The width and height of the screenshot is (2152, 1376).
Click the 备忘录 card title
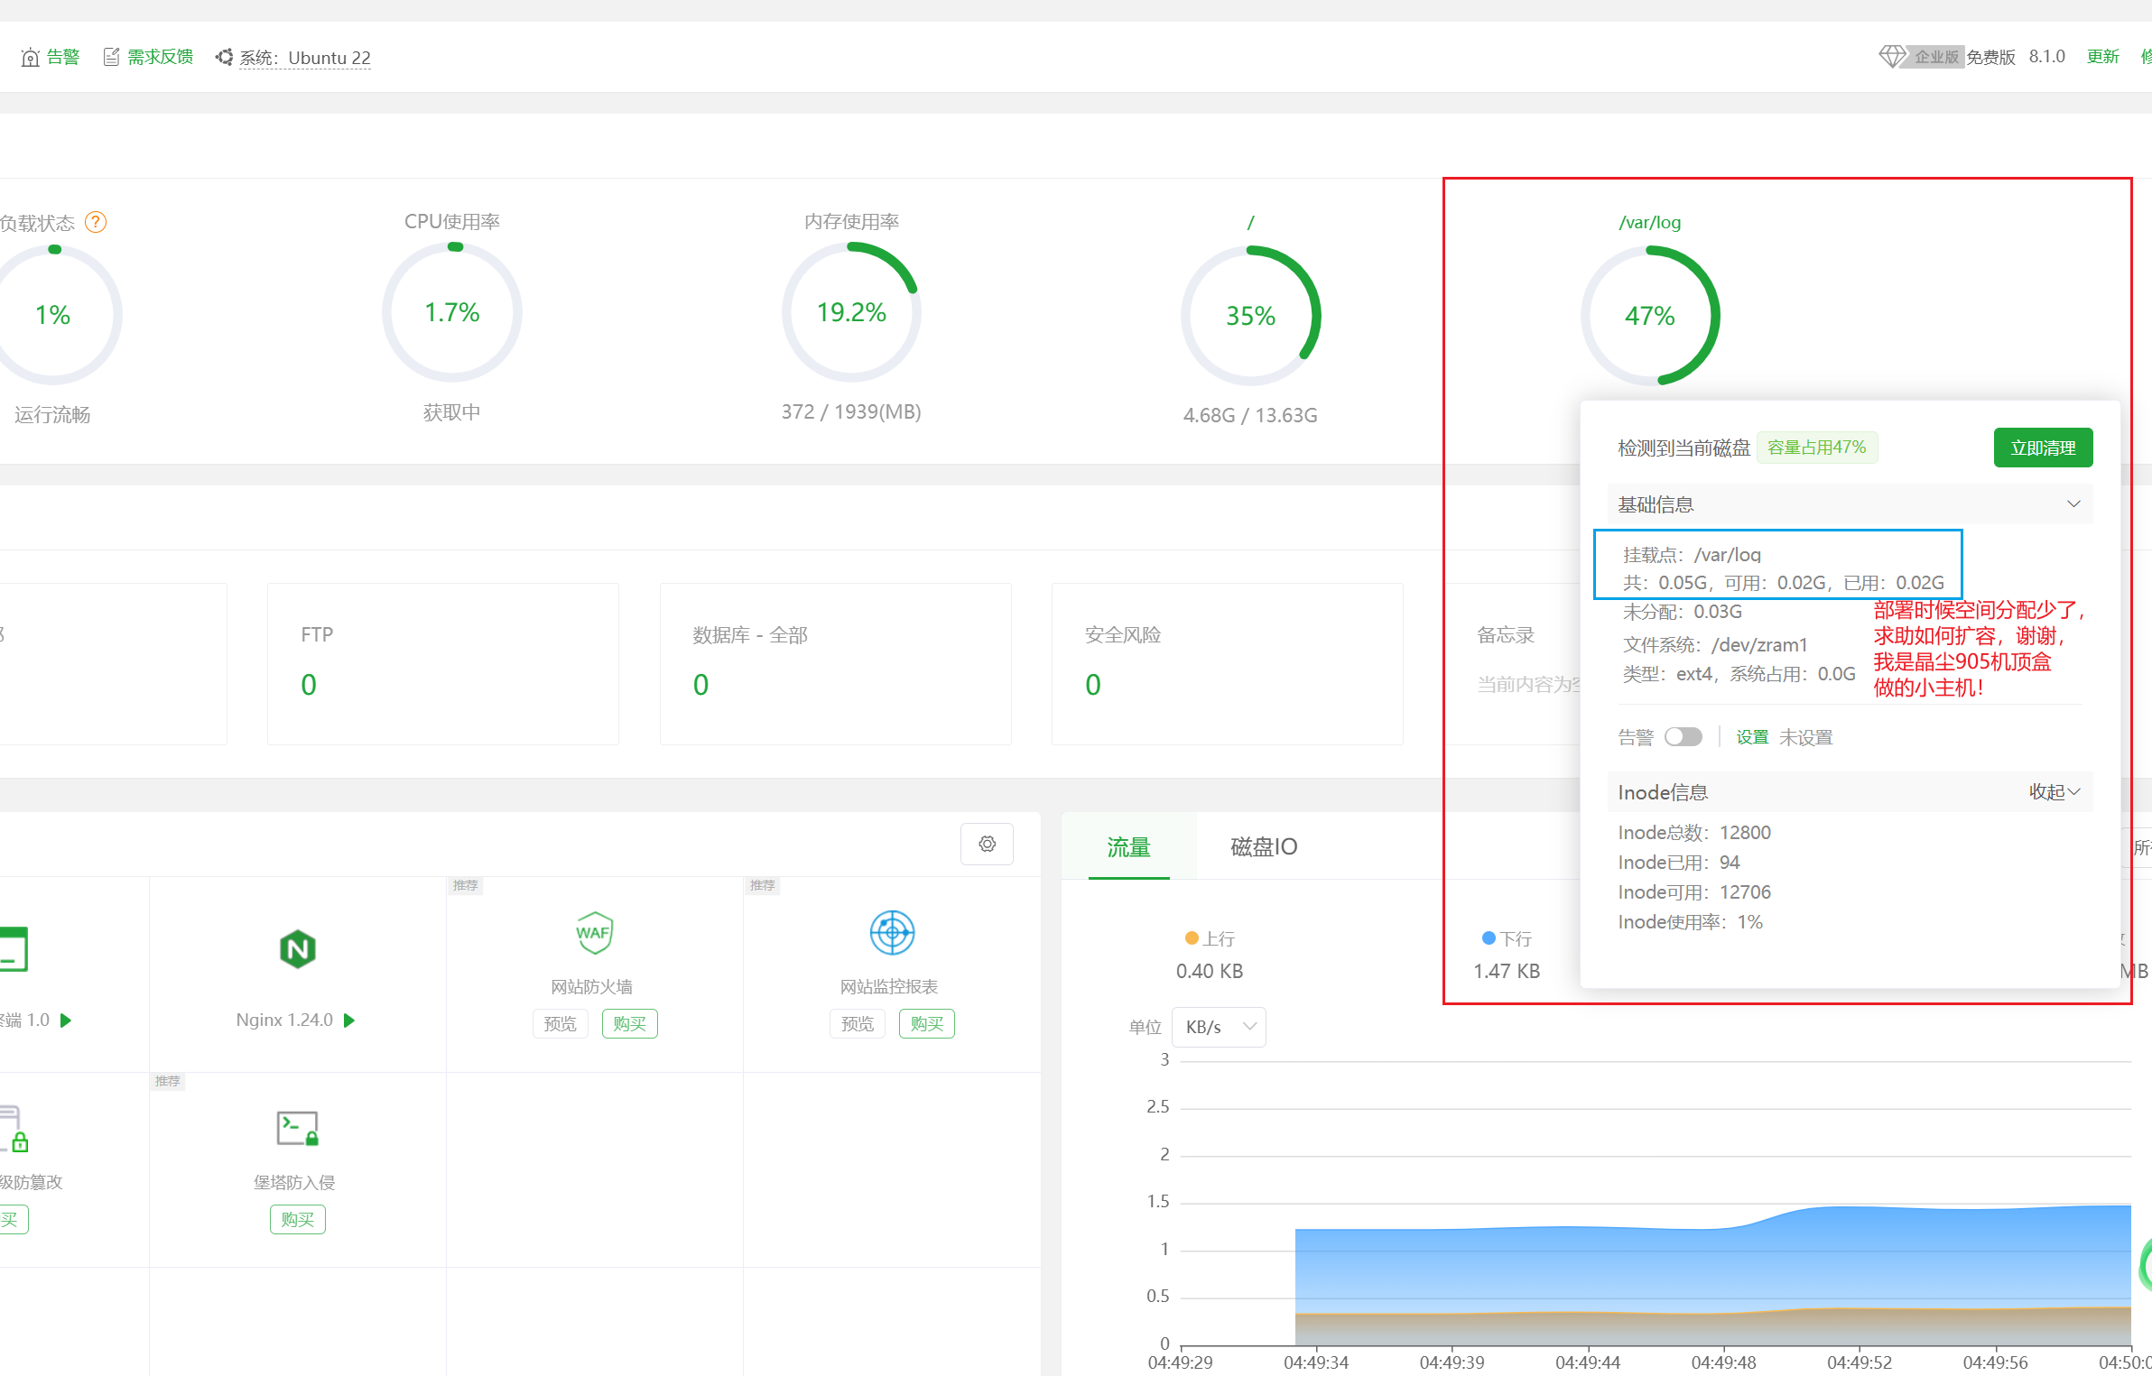(1506, 634)
